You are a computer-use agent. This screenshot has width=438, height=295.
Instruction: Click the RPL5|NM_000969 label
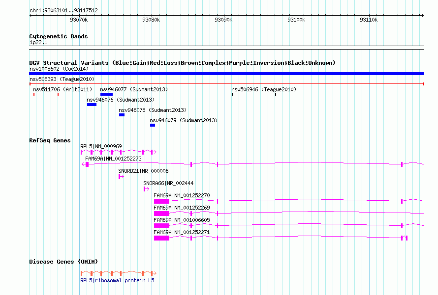point(101,146)
